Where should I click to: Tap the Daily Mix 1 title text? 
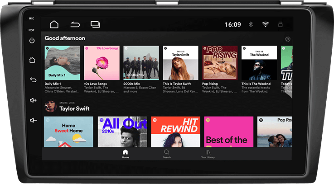[x=53, y=84]
